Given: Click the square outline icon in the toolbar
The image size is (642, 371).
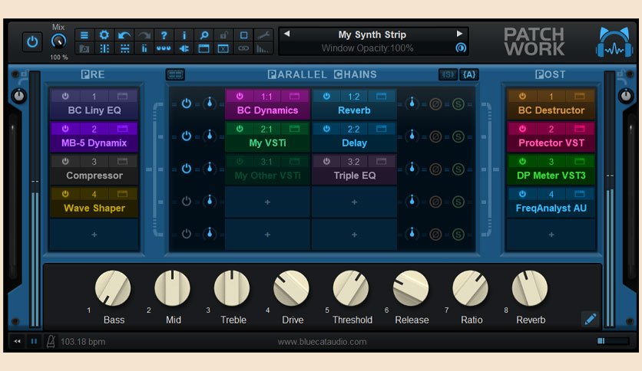Looking at the screenshot, I should click(x=243, y=35).
